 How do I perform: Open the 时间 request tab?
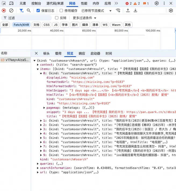tap(109, 54)
